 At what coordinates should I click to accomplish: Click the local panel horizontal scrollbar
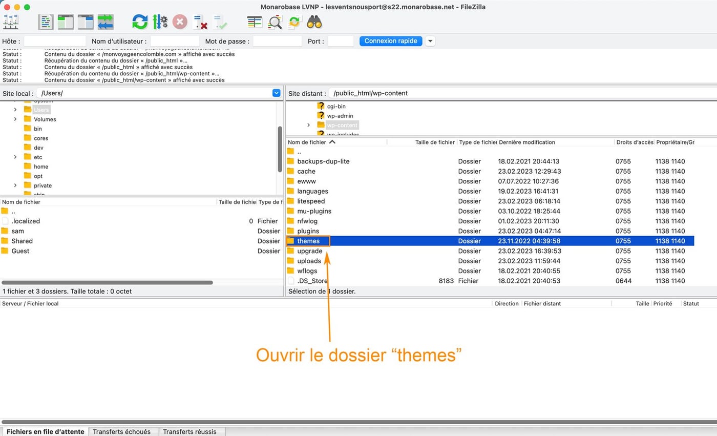coord(108,282)
